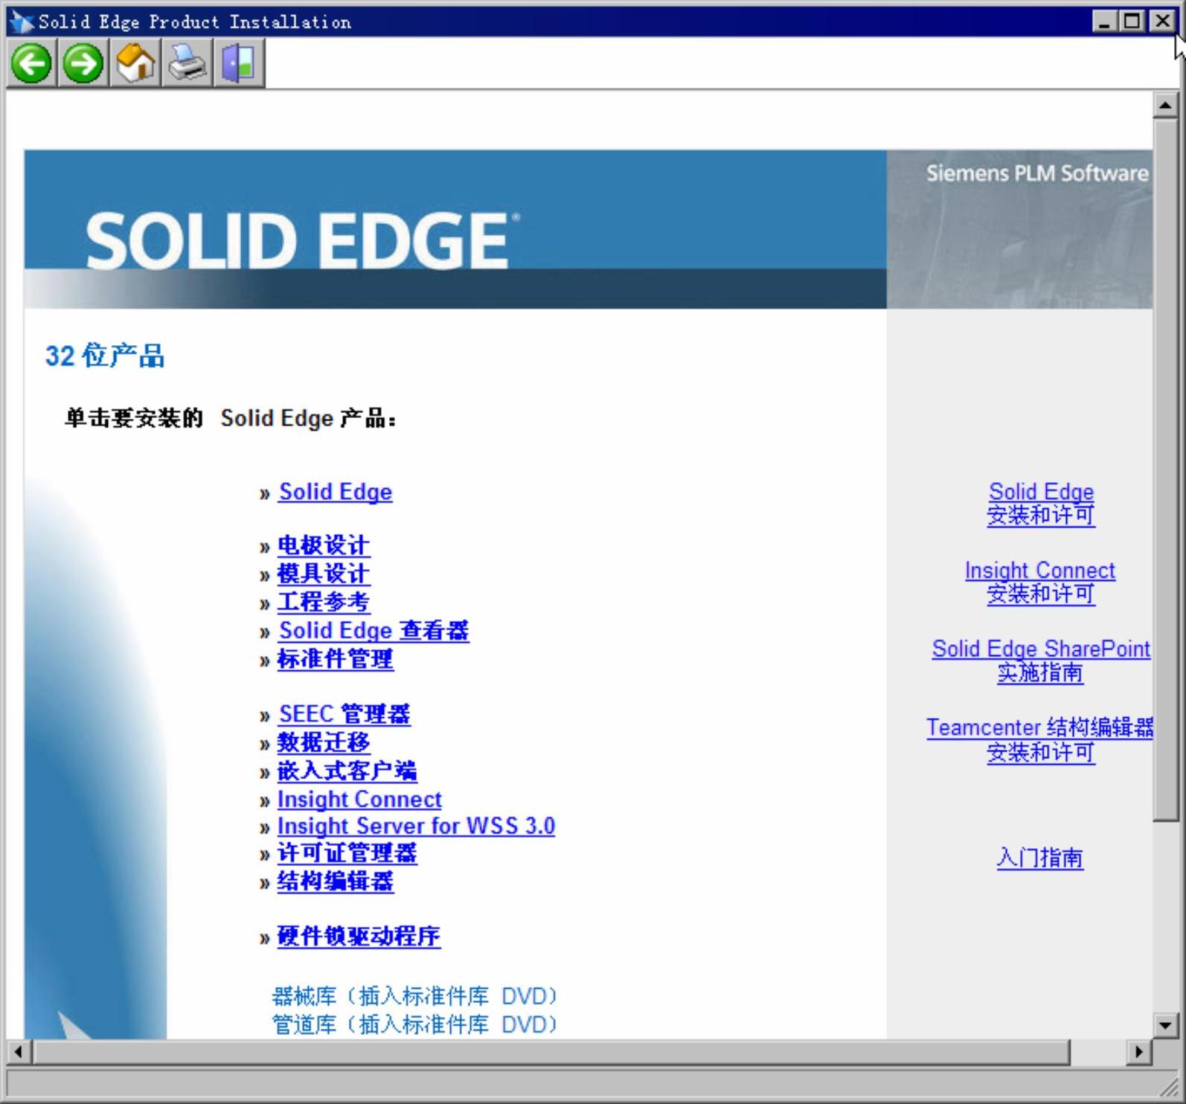
Task: Open Insight Server for WSS 3.0 link
Action: 416,826
